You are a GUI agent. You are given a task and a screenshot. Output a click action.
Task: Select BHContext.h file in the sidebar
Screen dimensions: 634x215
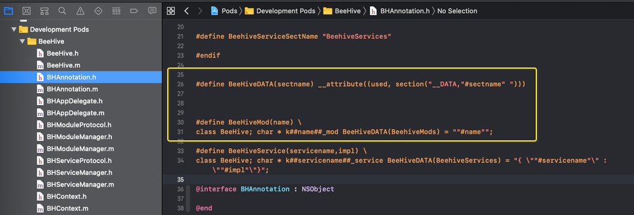[68, 196]
